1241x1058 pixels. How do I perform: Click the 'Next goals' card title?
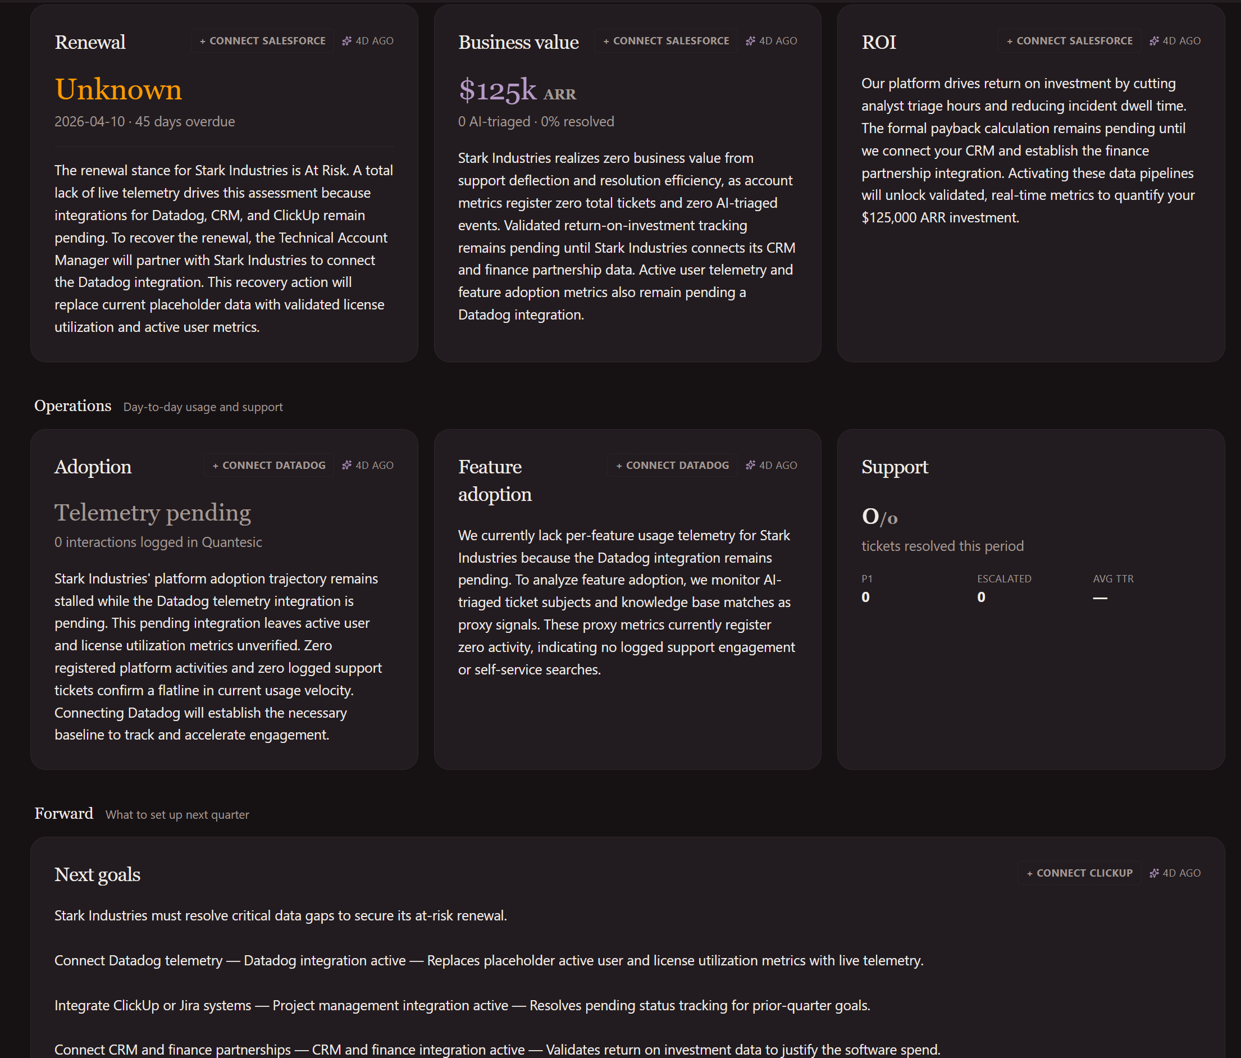pyautogui.click(x=98, y=875)
